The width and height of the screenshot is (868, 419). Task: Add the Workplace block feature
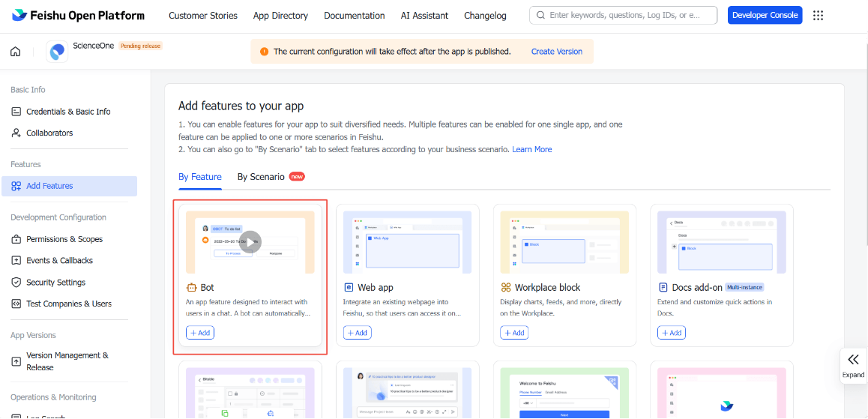tap(514, 333)
